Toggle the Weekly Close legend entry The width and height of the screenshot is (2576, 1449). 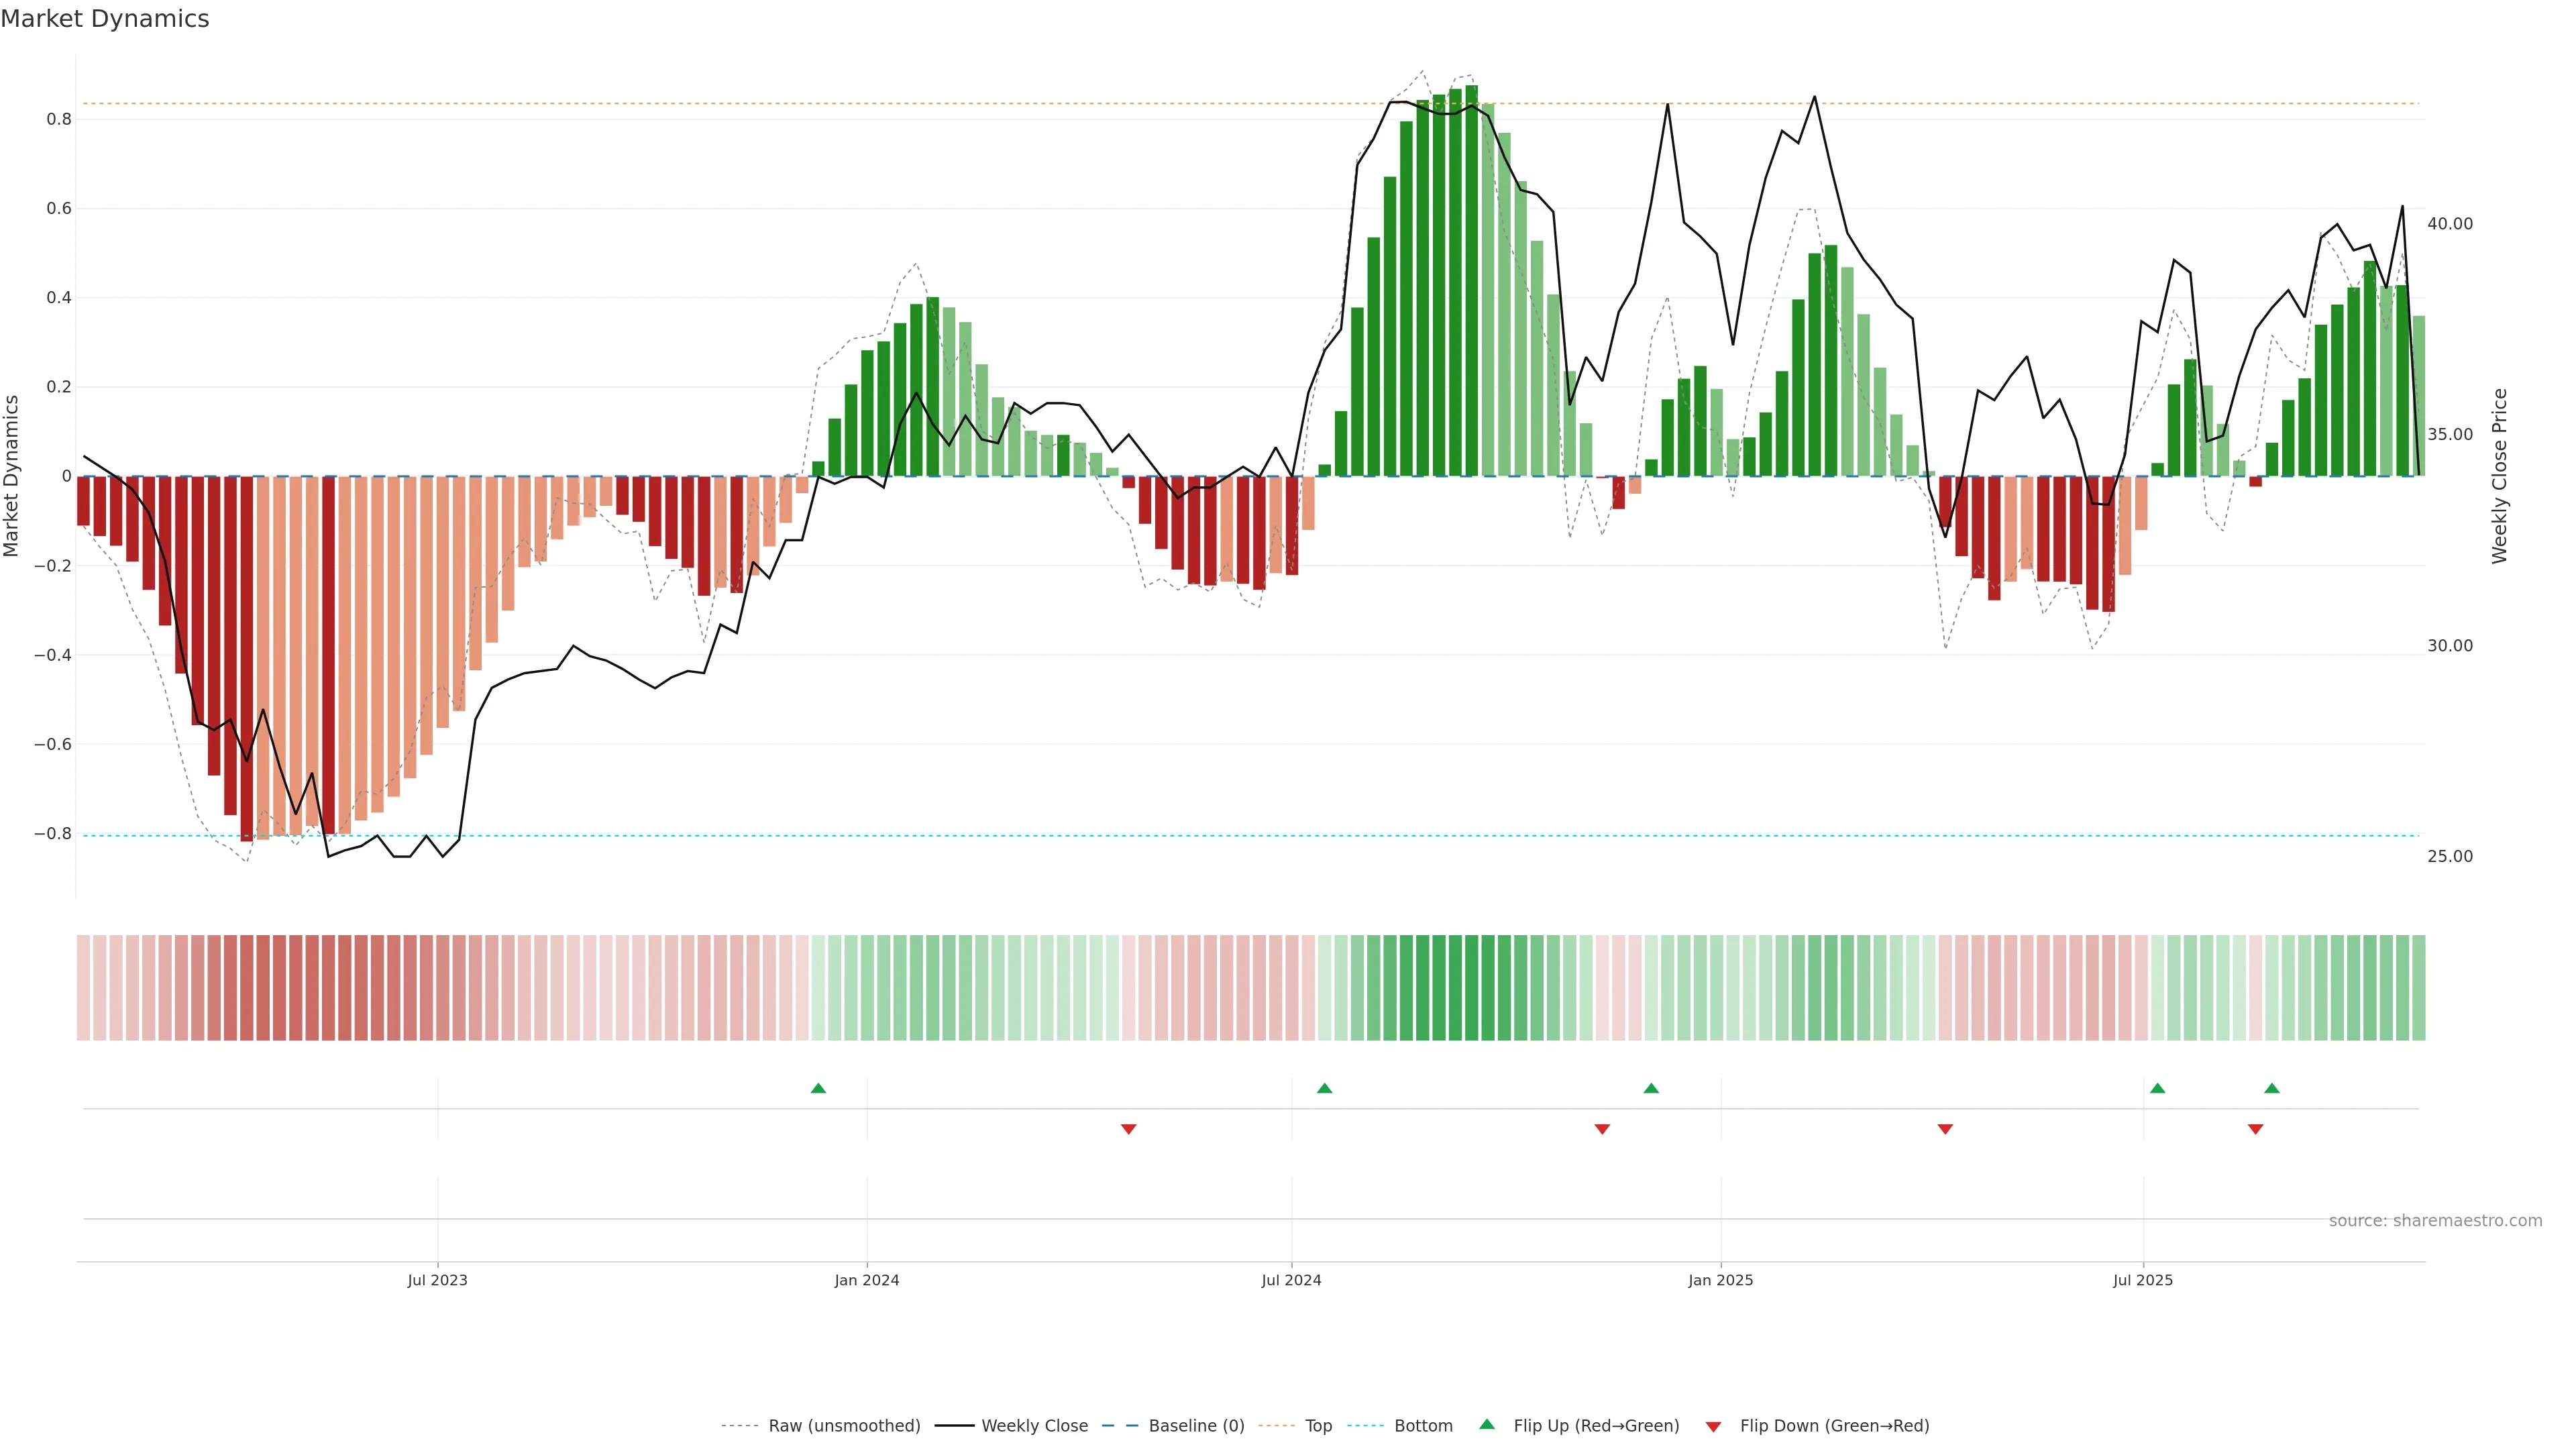[1034, 1426]
